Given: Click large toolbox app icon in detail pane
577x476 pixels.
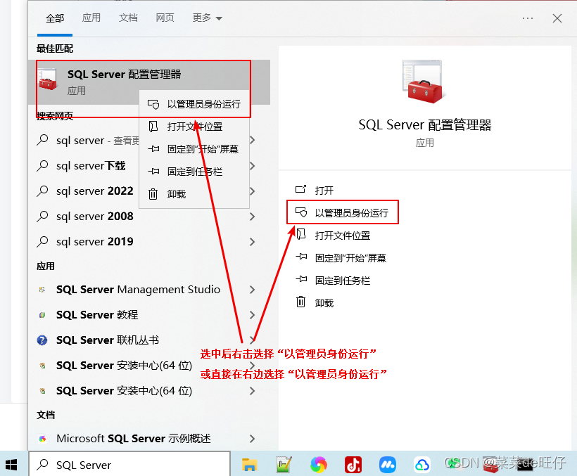Looking at the screenshot, I should coord(423,82).
